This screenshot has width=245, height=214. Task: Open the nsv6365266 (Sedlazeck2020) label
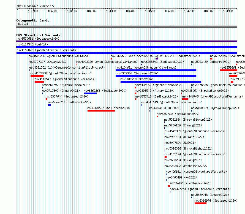point(105,91)
